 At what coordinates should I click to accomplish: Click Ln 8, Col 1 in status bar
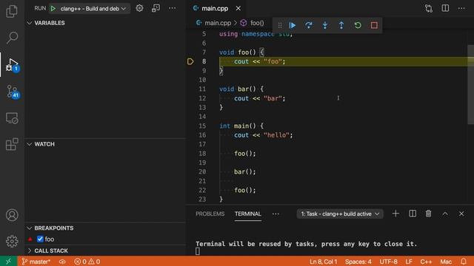(323, 262)
